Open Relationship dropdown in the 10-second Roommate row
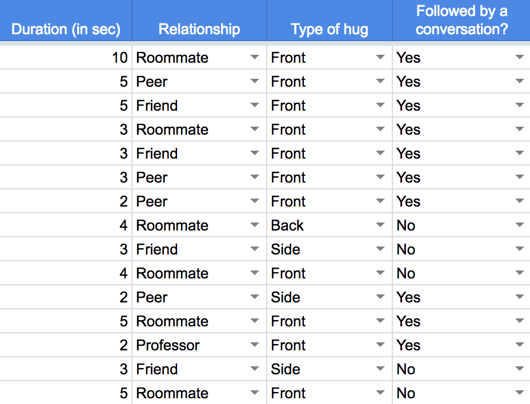 point(255,57)
